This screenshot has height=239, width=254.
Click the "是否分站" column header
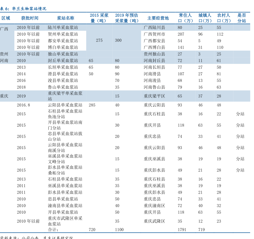pos(241,18)
